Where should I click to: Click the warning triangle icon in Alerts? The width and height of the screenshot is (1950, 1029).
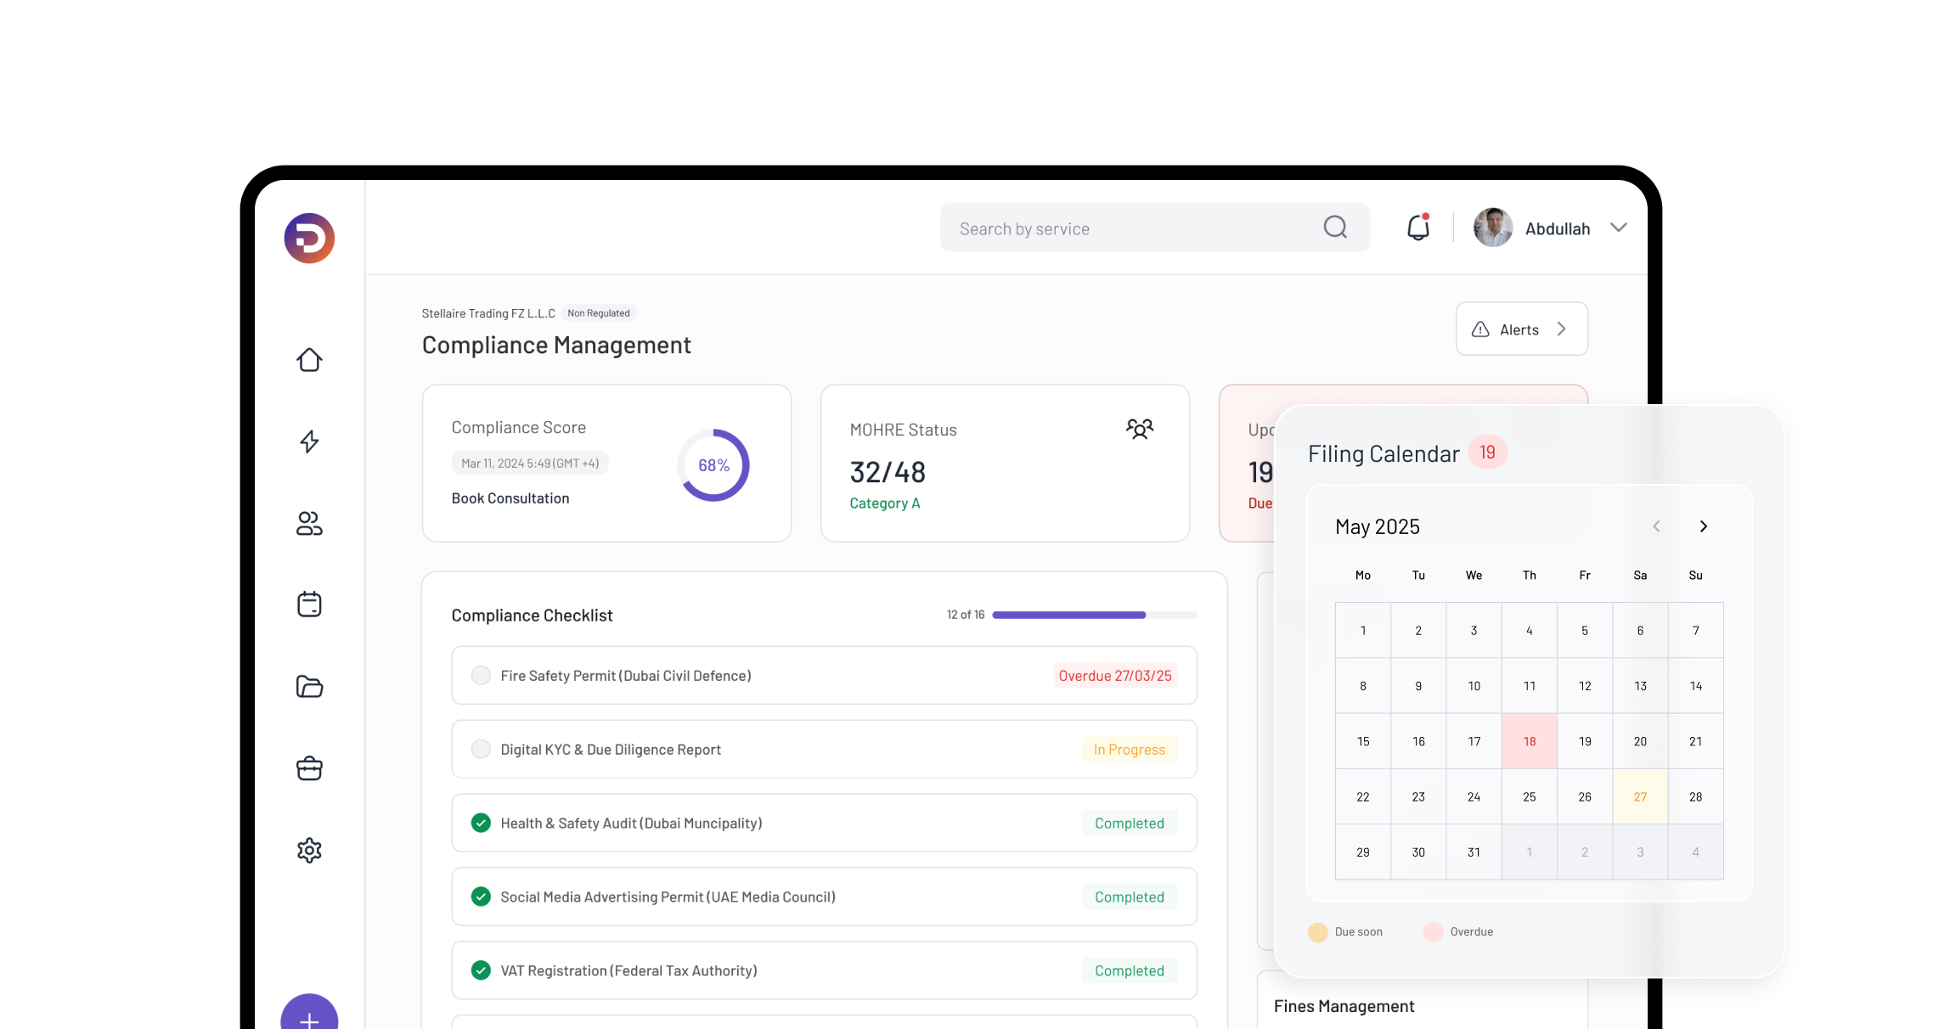click(x=1480, y=329)
